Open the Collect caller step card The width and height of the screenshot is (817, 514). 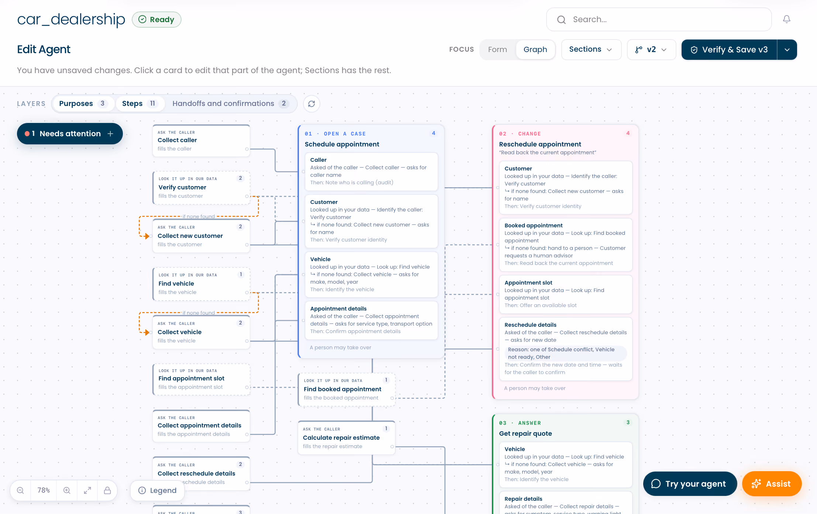click(201, 141)
